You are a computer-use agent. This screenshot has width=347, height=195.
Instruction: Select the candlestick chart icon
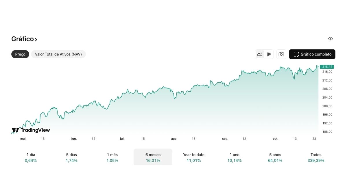point(269,54)
